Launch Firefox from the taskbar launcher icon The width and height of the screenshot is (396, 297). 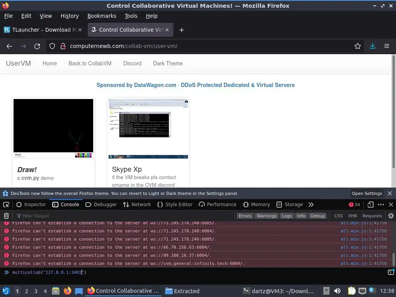tap(67, 291)
